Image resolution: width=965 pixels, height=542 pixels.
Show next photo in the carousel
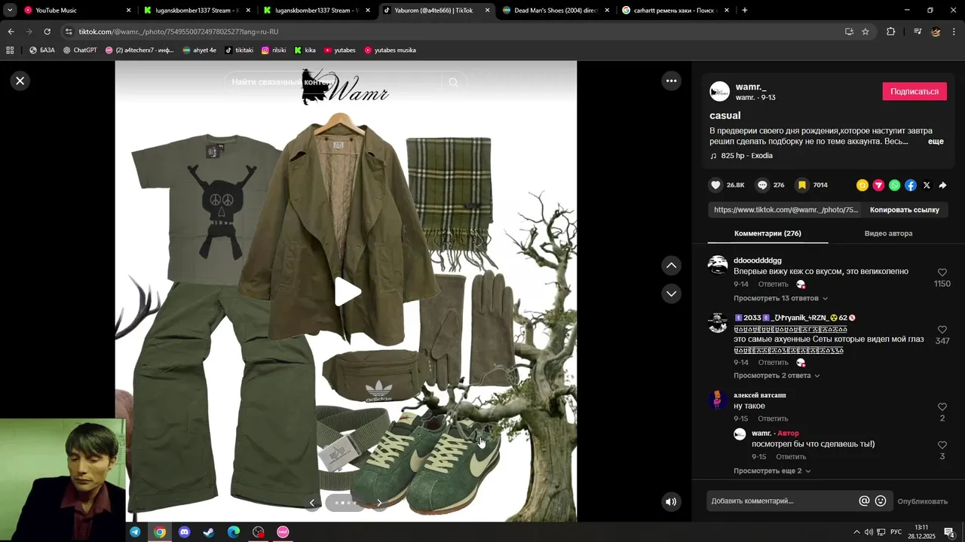click(x=379, y=503)
